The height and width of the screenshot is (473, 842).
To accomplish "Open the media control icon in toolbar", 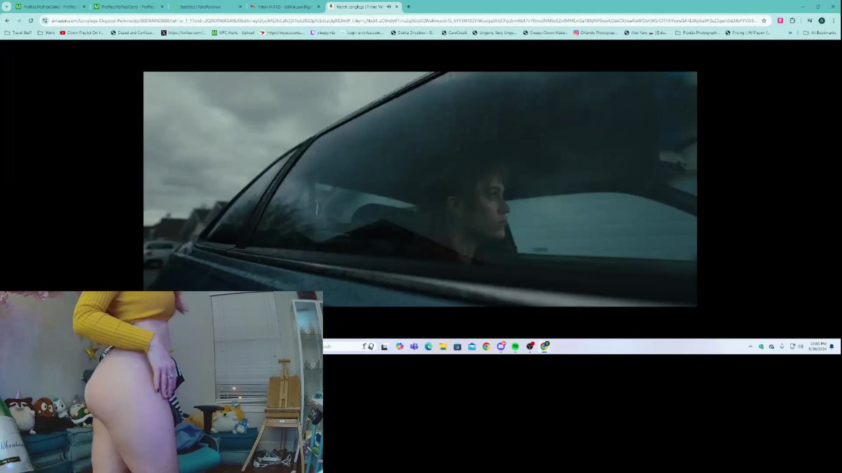I will (x=810, y=21).
